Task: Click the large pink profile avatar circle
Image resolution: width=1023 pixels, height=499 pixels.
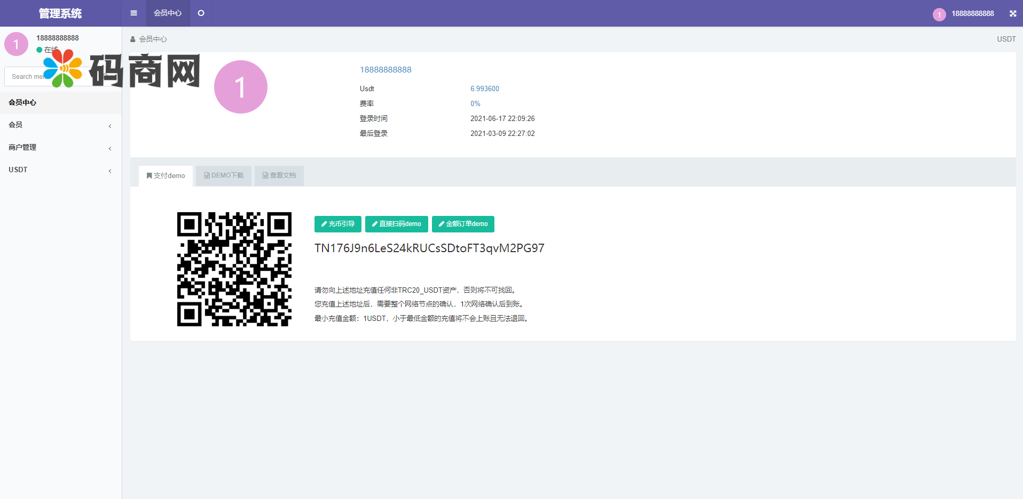Action: [240, 87]
